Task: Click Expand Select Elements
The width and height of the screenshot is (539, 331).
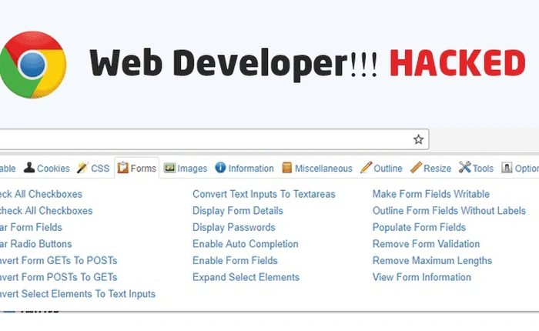Action: tap(246, 277)
